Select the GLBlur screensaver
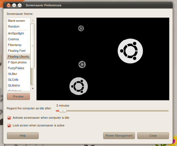This screenshot has height=146, width=177. [19, 74]
